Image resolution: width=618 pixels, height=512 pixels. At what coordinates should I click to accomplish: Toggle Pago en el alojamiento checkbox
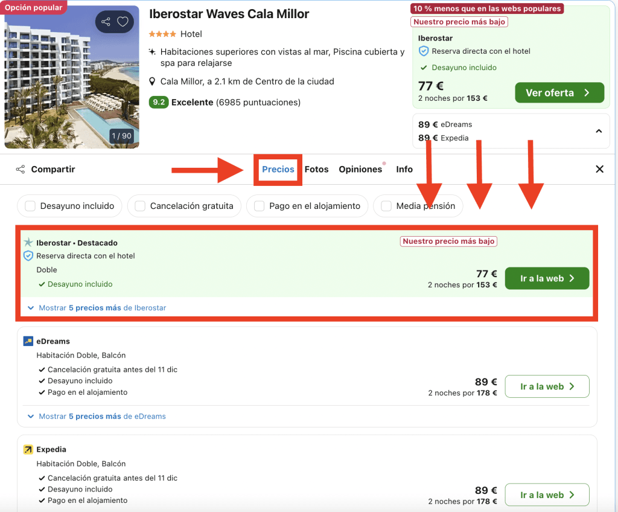(260, 206)
